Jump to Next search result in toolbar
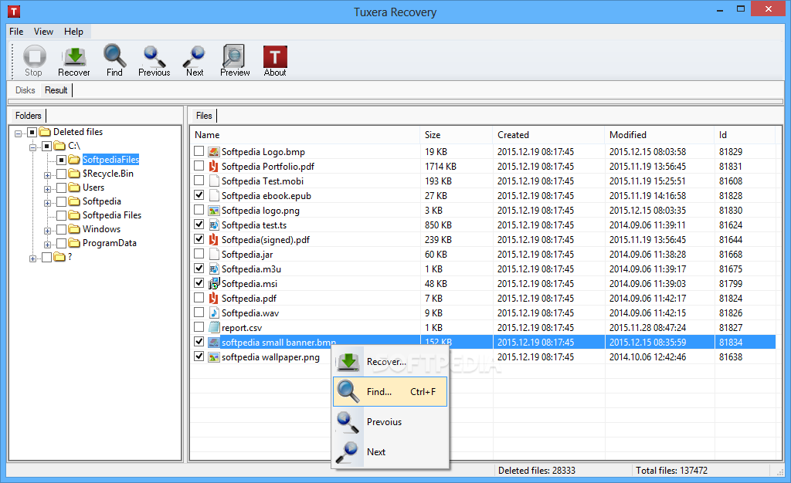The image size is (791, 483). (195, 56)
